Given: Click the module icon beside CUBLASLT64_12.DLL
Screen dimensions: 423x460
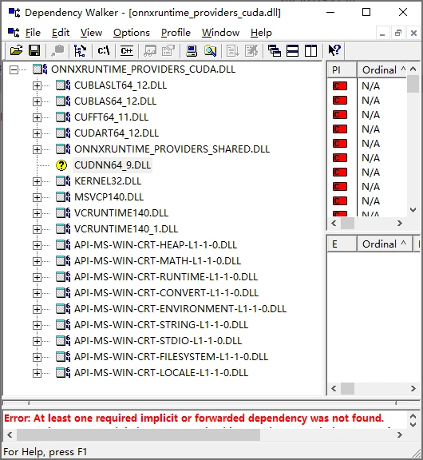Looking at the screenshot, I should coord(63,85).
